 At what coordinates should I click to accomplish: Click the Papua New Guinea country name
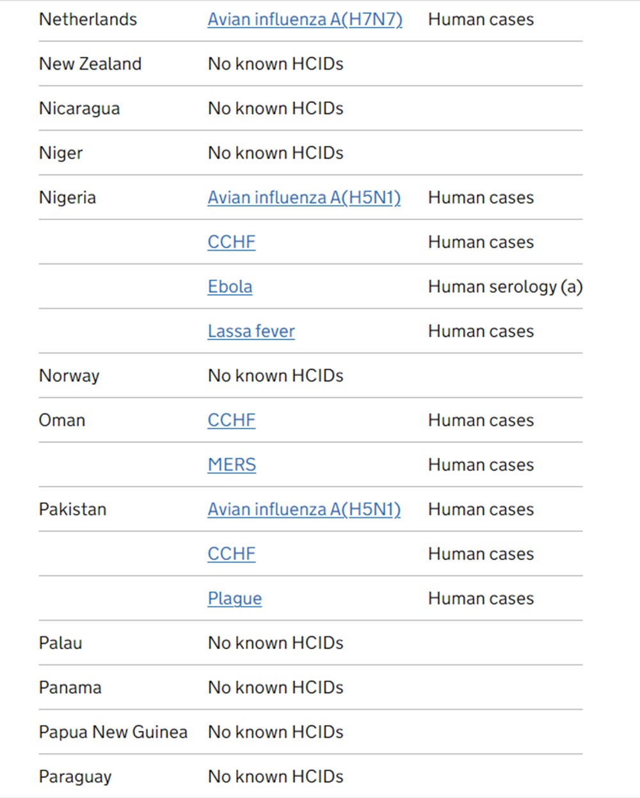113,732
